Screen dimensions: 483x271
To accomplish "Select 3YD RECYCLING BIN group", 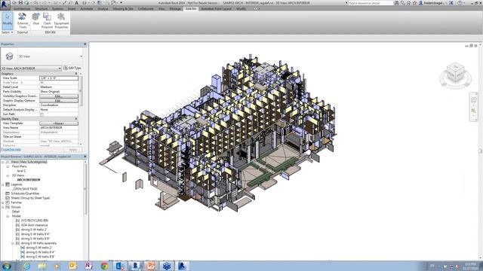I will click(35, 221).
